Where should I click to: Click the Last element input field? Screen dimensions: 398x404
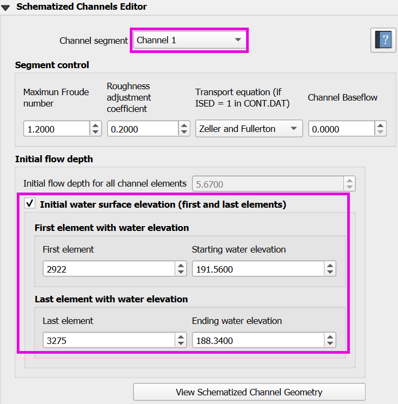tap(108, 340)
